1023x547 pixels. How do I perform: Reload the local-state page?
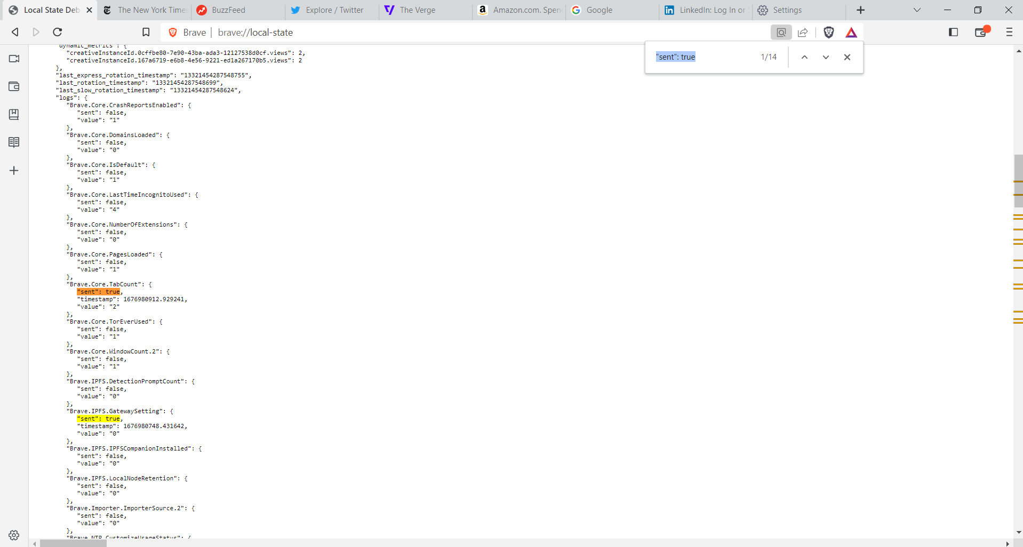(58, 32)
